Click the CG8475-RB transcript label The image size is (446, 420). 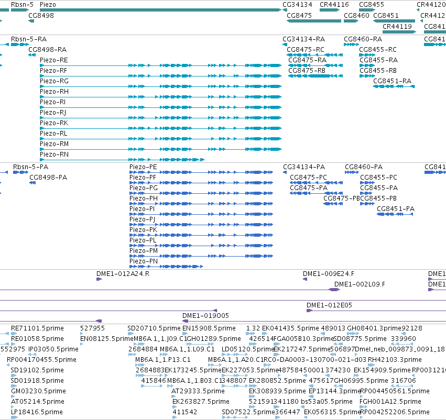[x=307, y=71]
